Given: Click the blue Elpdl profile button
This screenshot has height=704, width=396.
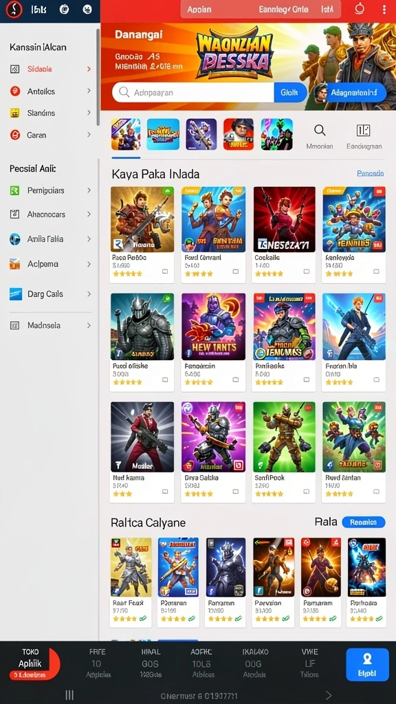Looking at the screenshot, I should tap(367, 664).
